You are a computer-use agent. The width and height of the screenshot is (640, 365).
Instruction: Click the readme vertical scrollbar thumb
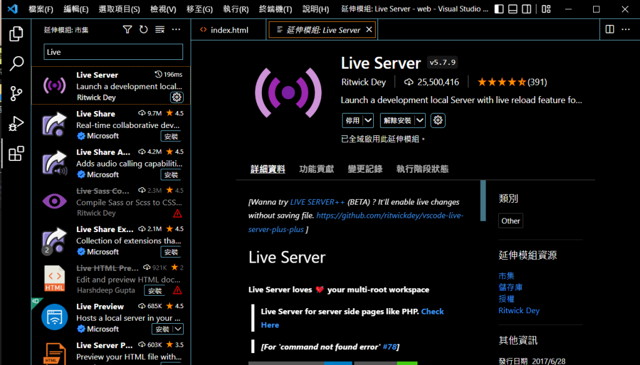(483, 200)
